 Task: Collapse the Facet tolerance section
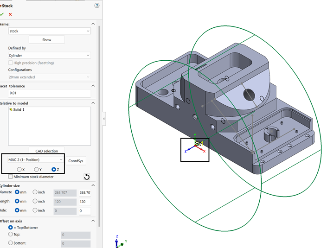(x=93, y=86)
